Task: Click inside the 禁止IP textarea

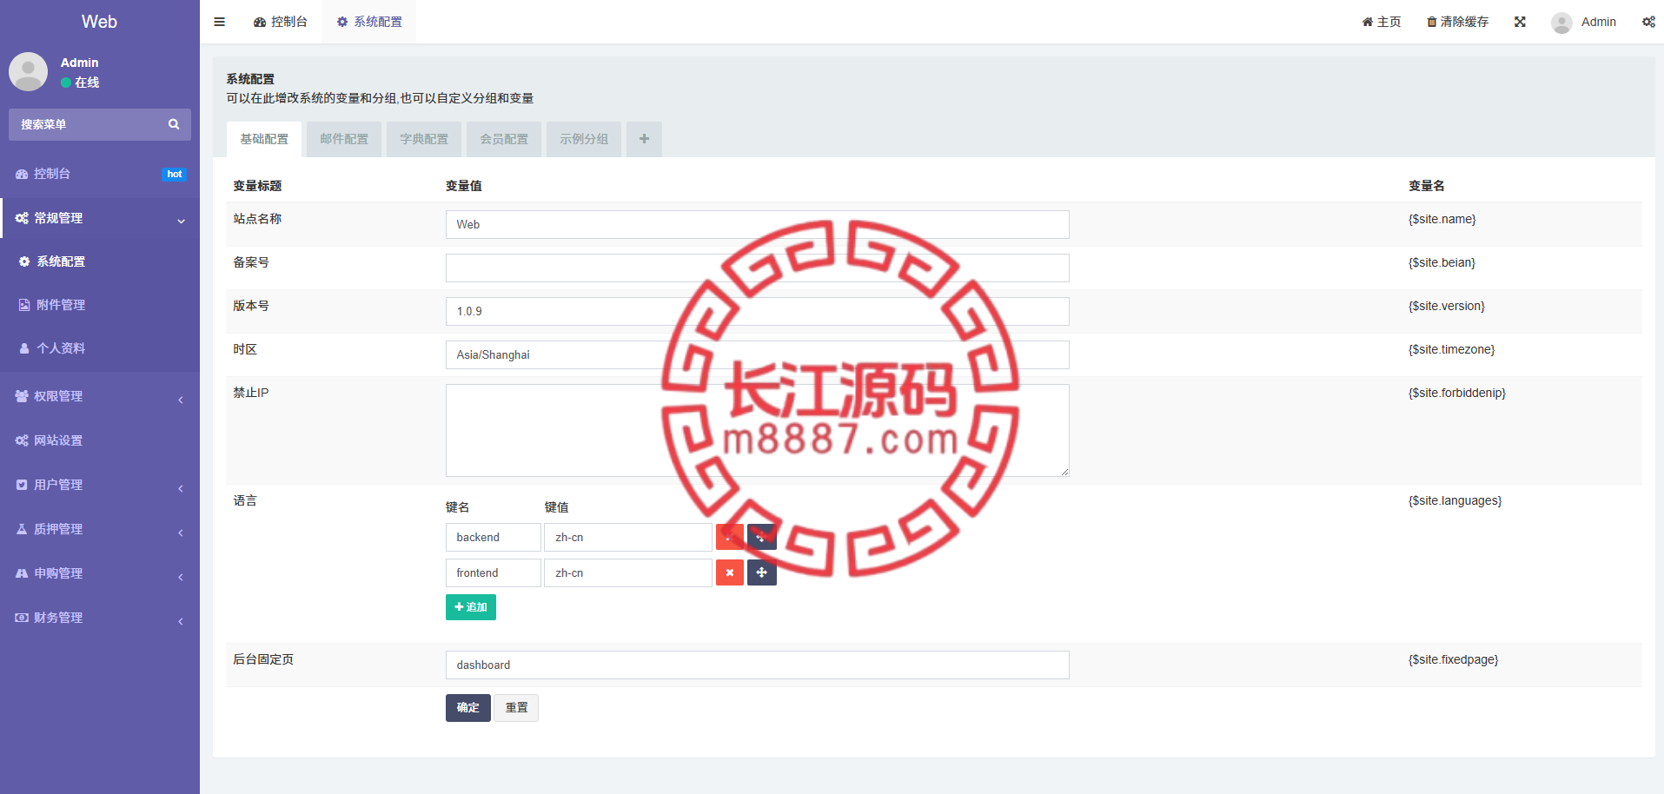Action: 758,430
